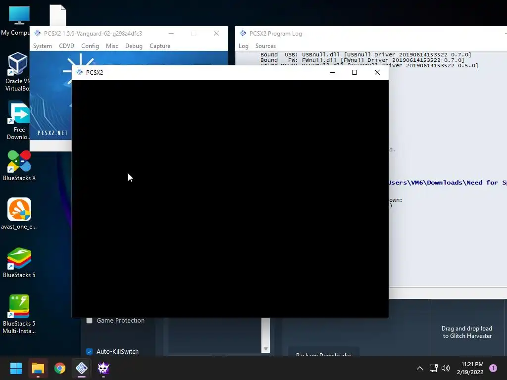
Task: Minimize the PCSX2 Vanguard main window
Action: (x=171, y=33)
